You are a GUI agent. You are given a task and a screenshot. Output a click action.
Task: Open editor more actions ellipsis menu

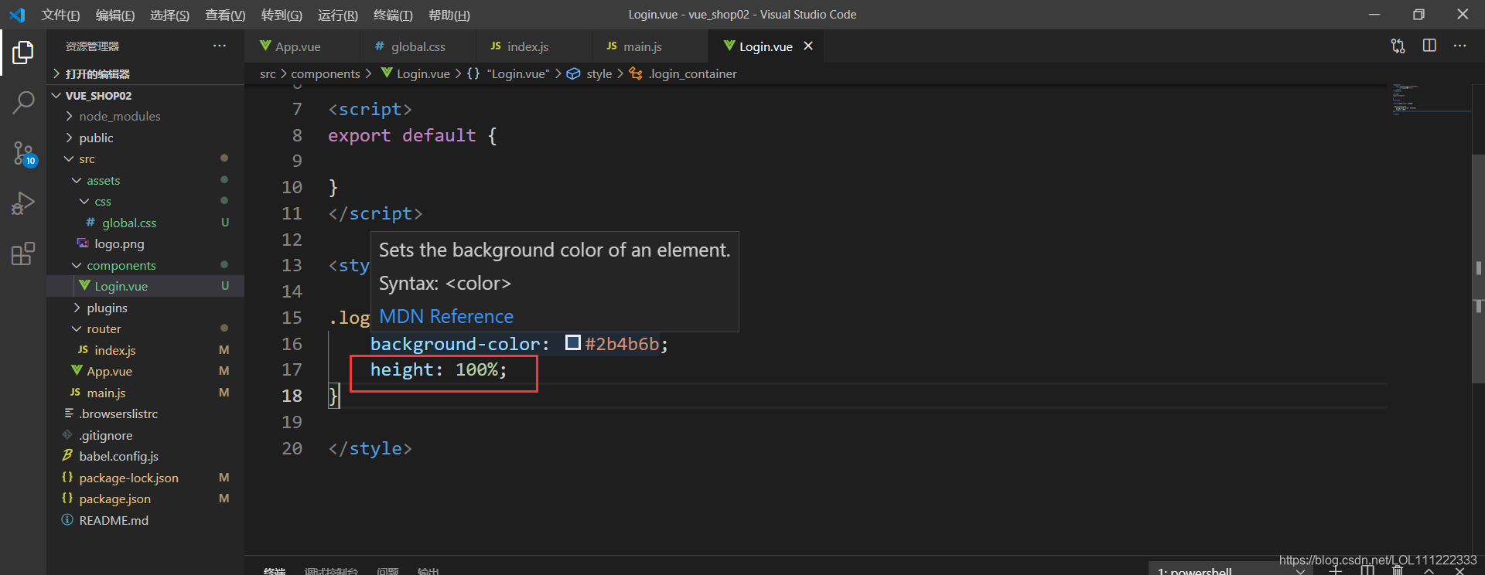(1459, 46)
